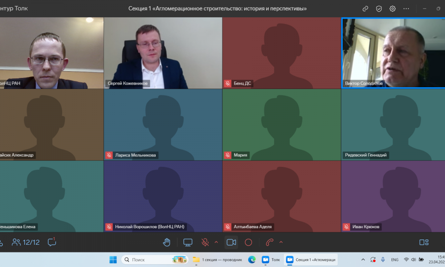Click the name label Николай Ворошилов (ВолНЦ РАН)

(150, 227)
